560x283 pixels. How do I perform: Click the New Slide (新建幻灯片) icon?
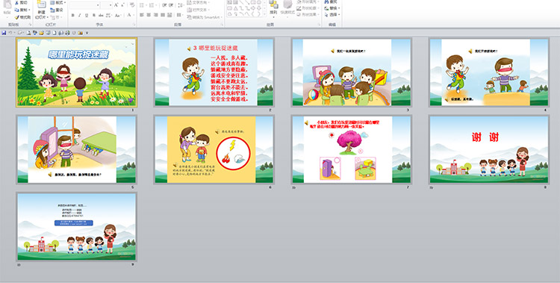(x=41, y=5)
